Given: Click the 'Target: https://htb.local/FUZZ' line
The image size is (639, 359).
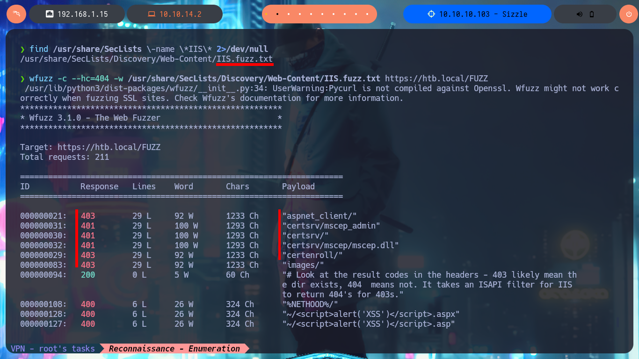Looking at the screenshot, I should coord(90,147).
